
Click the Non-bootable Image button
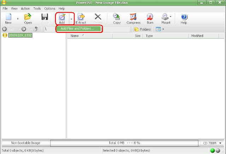tap(26, 143)
